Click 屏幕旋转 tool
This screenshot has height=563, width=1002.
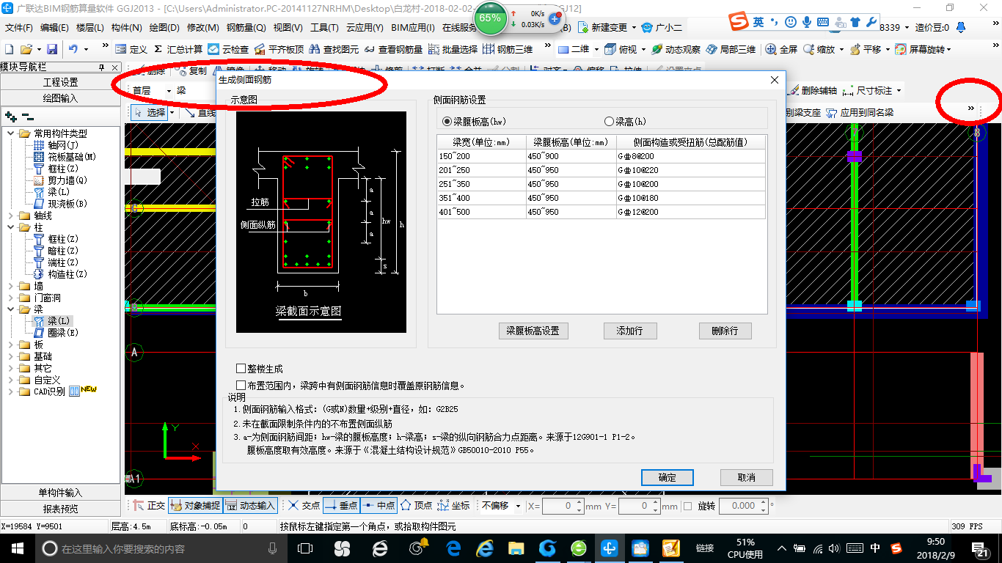921,50
